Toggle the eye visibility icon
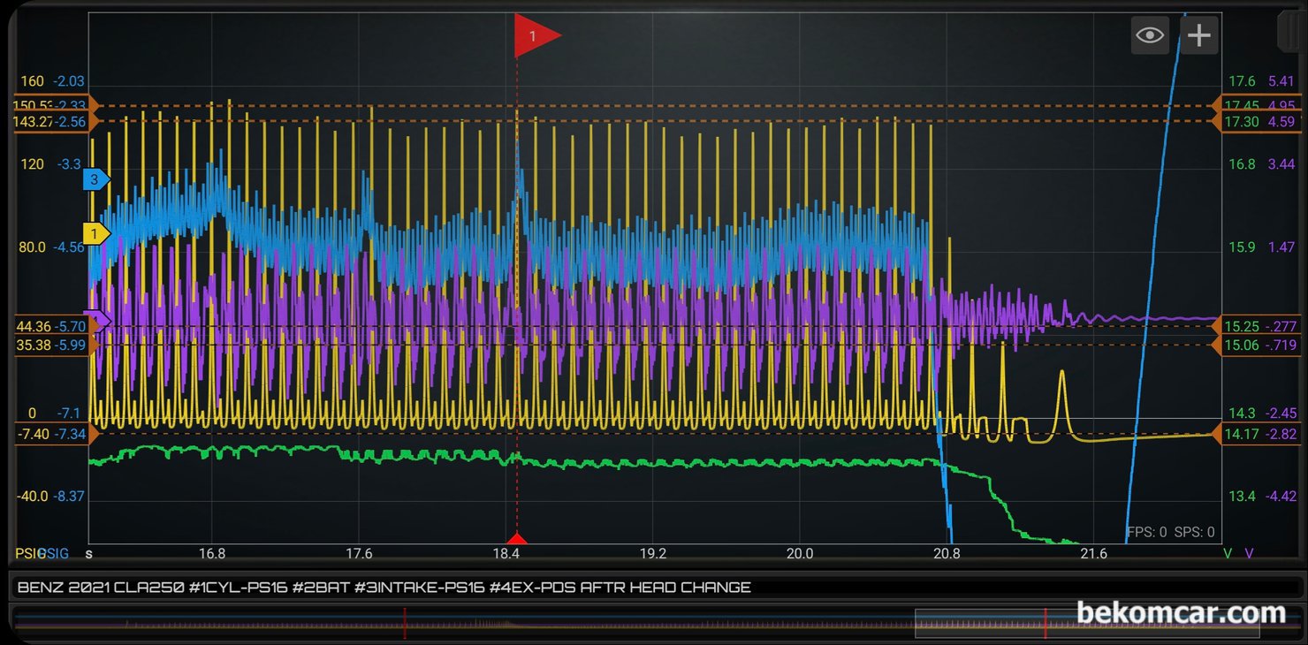Viewport: 1308px width, 645px height. [x=1150, y=35]
